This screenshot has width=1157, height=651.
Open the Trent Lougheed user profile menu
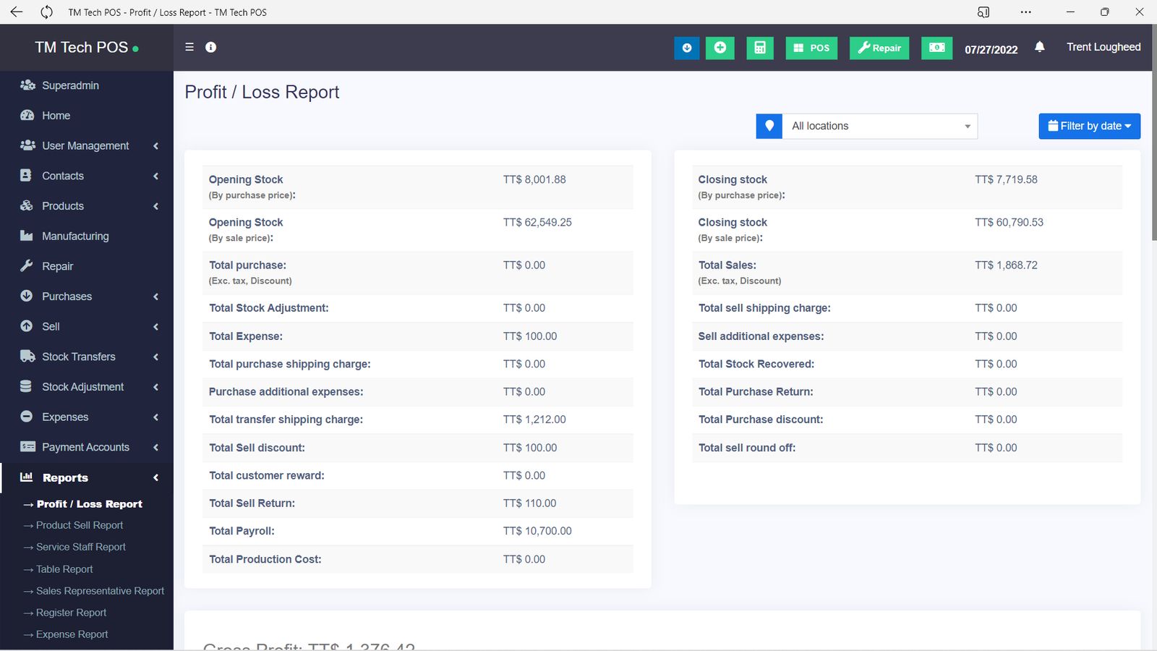(1103, 47)
